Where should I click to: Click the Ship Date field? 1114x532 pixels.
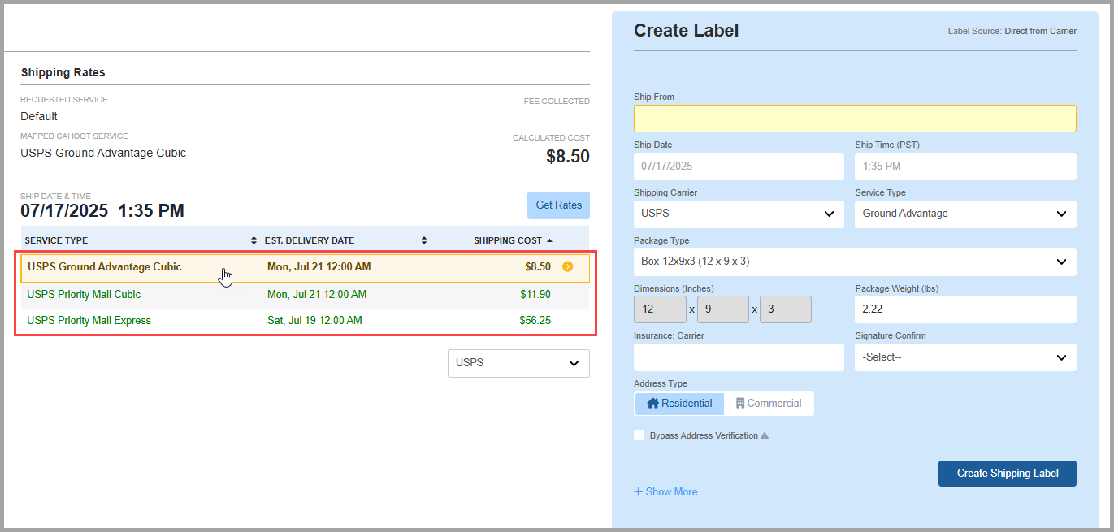[739, 167]
